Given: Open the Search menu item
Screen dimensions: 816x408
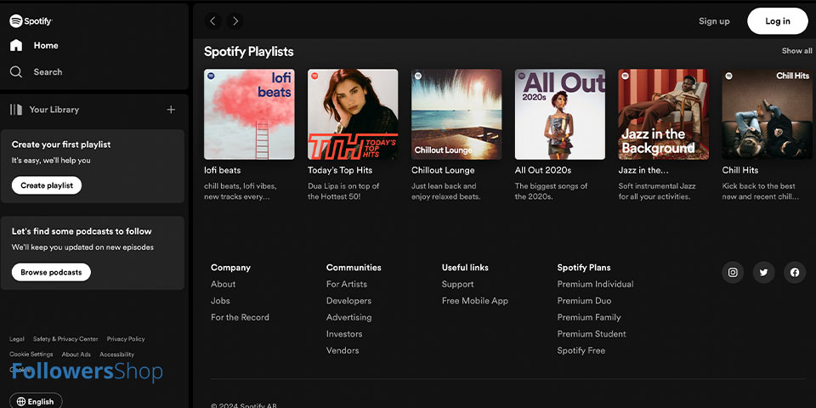Looking at the screenshot, I should click(x=48, y=71).
